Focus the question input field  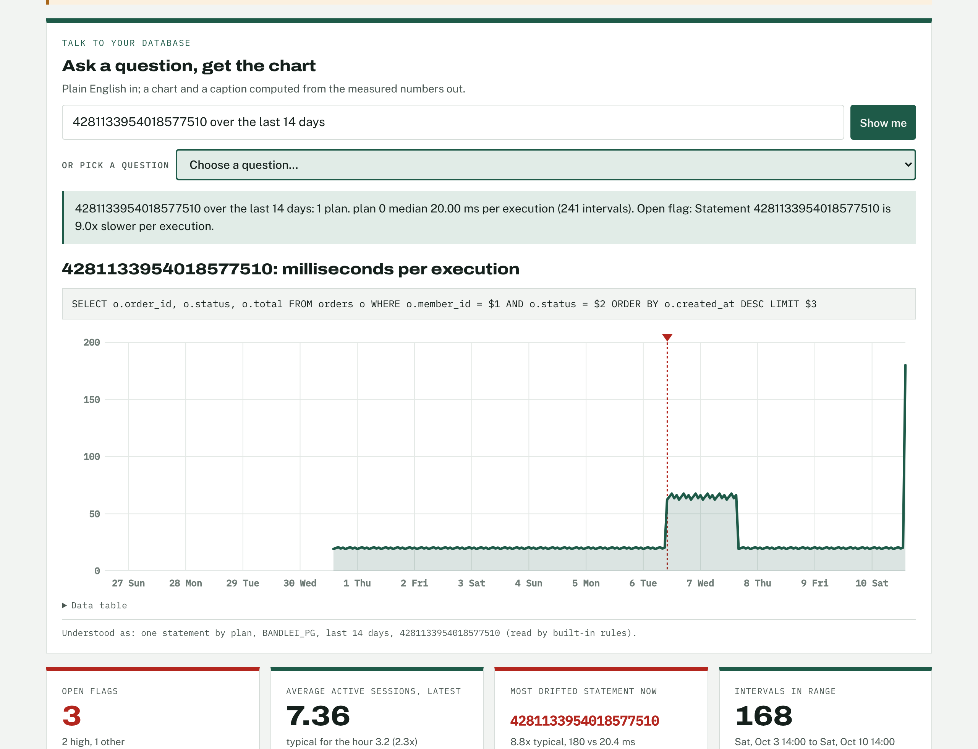click(x=452, y=122)
